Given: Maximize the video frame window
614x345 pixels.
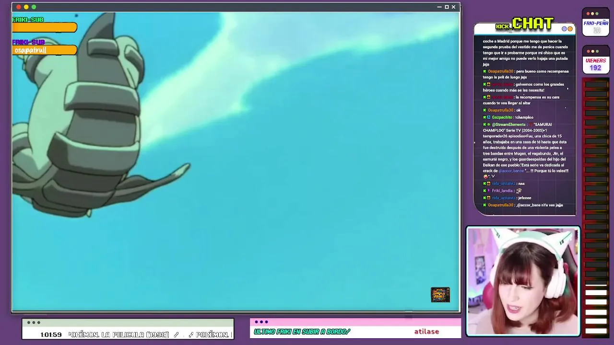Looking at the screenshot, I should click(x=447, y=7).
